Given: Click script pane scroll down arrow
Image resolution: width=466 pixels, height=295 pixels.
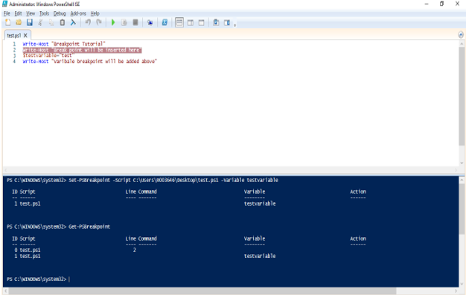Looking at the screenshot, I should [x=462, y=163].
